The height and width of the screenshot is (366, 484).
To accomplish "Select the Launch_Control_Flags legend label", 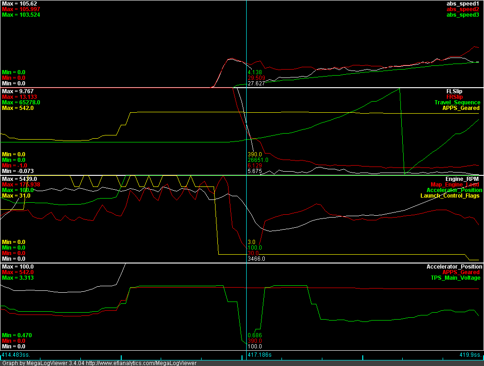I will [450, 196].
